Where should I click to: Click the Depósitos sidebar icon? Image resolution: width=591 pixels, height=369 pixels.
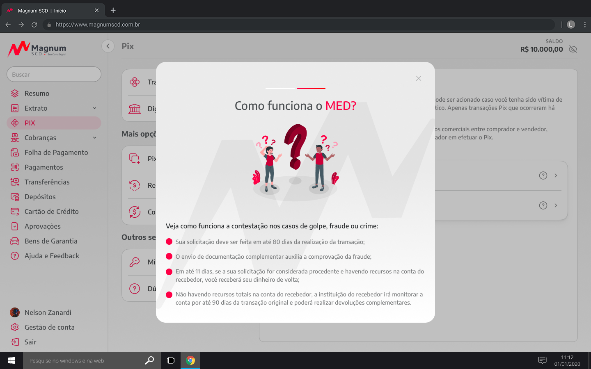[x=15, y=197]
